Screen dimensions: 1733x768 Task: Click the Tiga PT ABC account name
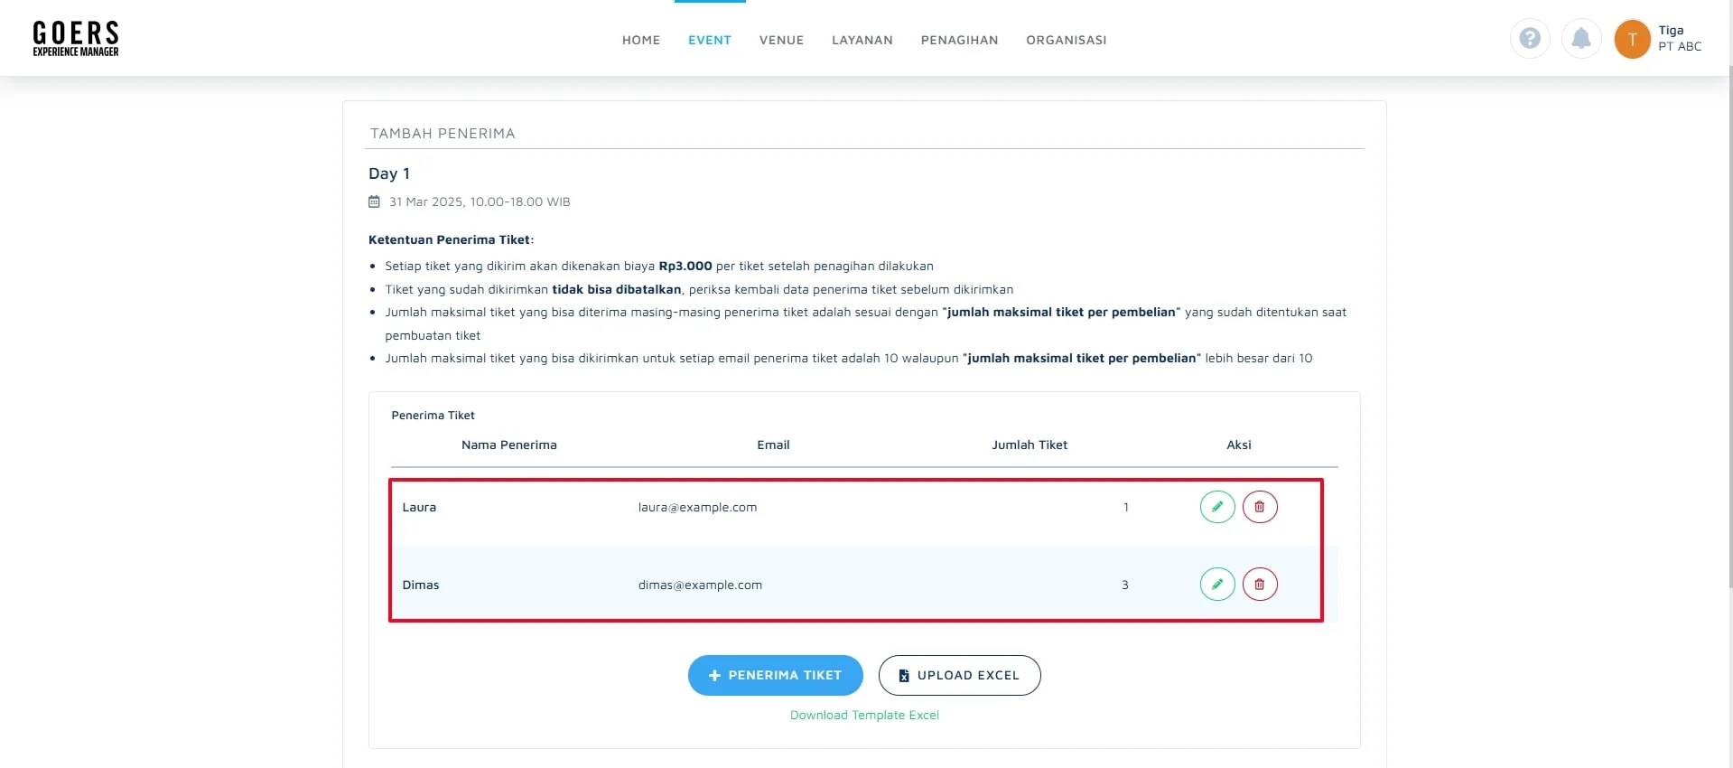(1680, 38)
